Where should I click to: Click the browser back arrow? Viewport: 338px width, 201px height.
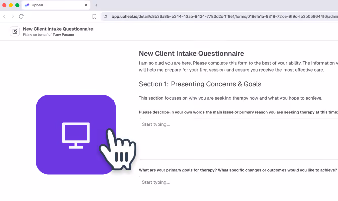(x=4, y=16)
